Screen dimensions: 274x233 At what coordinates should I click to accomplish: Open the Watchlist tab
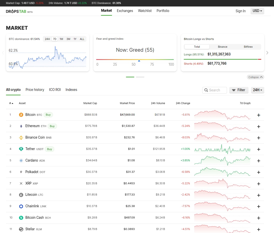point(145,11)
